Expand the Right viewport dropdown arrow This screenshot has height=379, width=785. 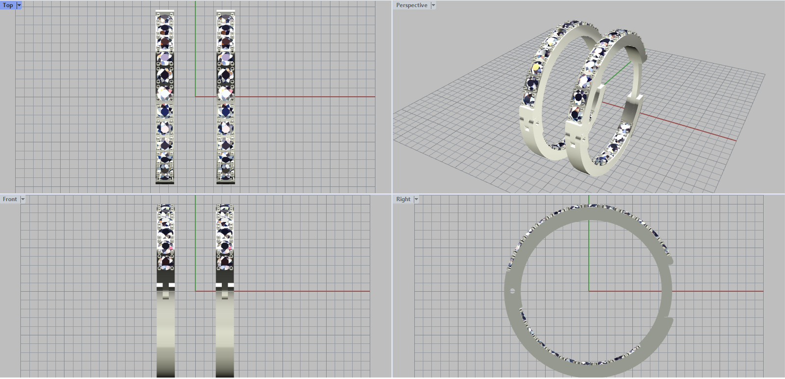[416, 199]
